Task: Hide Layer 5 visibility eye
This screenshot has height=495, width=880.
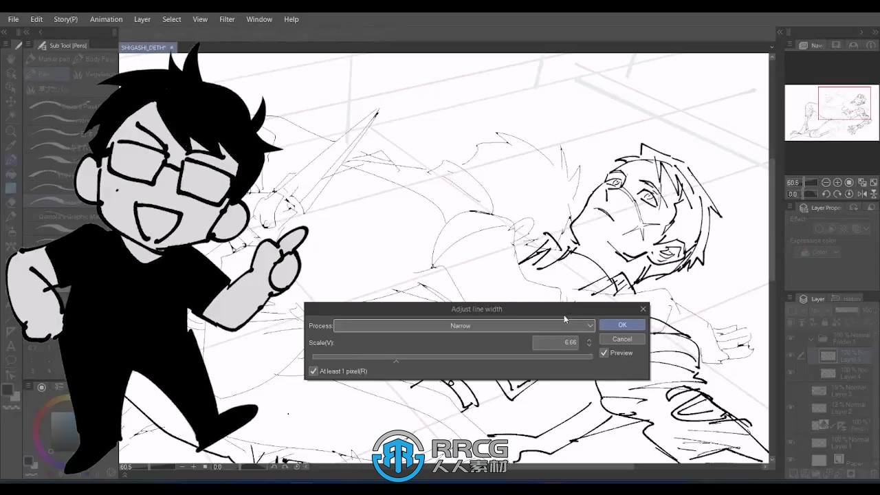Action: click(791, 356)
